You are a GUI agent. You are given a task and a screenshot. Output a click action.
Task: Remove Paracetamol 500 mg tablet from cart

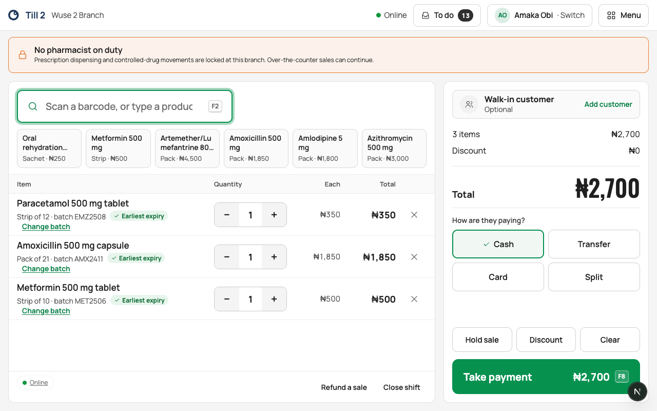click(414, 215)
